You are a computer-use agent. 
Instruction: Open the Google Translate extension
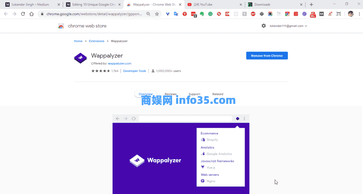click(176, 14)
